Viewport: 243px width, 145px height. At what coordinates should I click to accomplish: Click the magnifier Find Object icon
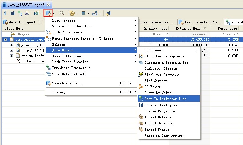click(x=62, y=13)
